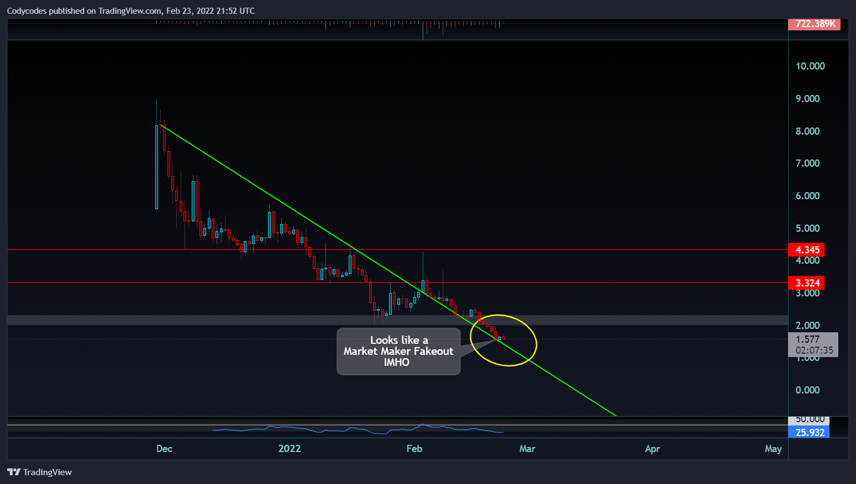Click the 25.932 RSI value label

(809, 432)
